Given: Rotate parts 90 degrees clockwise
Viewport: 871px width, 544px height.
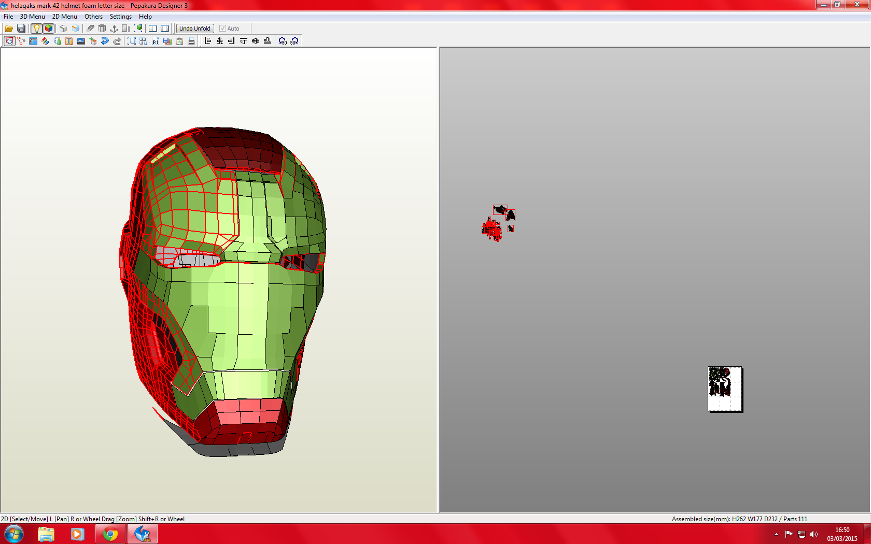Looking at the screenshot, I should click(294, 41).
